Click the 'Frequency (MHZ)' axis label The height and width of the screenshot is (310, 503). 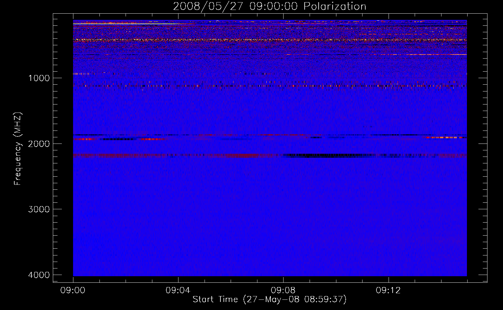(x=18, y=149)
